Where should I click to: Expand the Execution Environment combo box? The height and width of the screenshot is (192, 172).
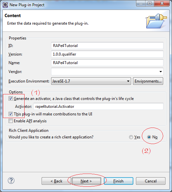pos(91,81)
